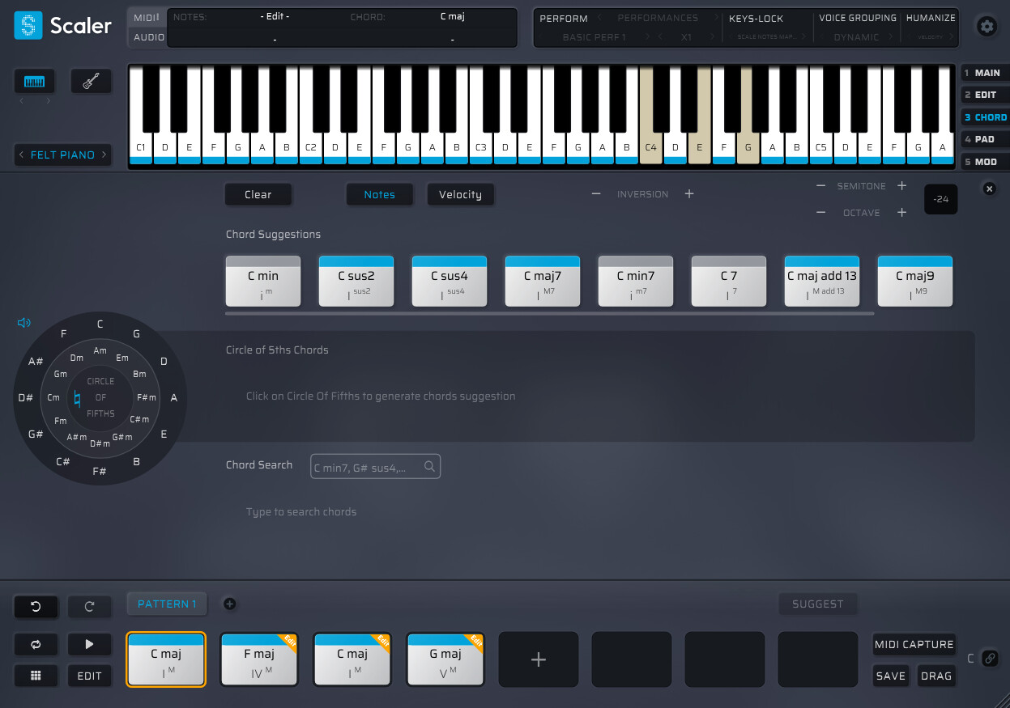Image resolution: width=1010 pixels, height=708 pixels.
Task: Raise the semitone with plus
Action: click(x=901, y=186)
